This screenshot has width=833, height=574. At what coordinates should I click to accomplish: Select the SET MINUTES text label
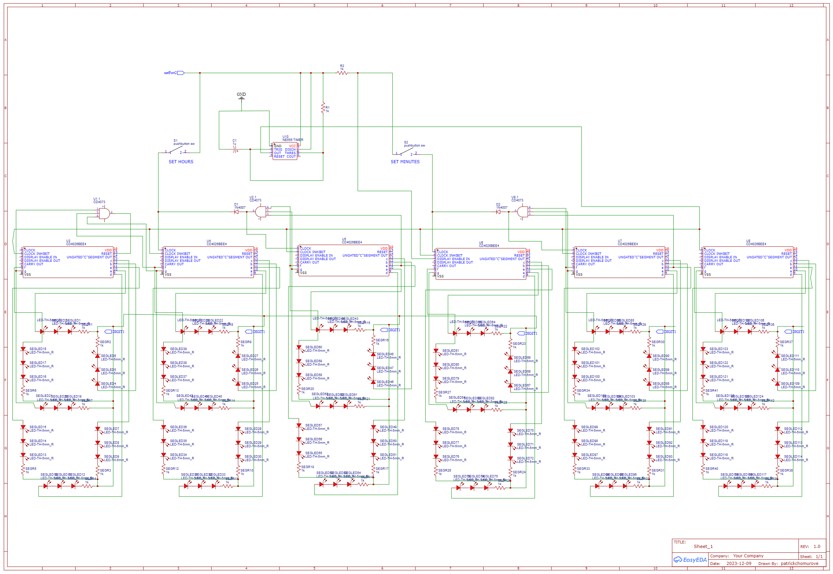click(405, 162)
